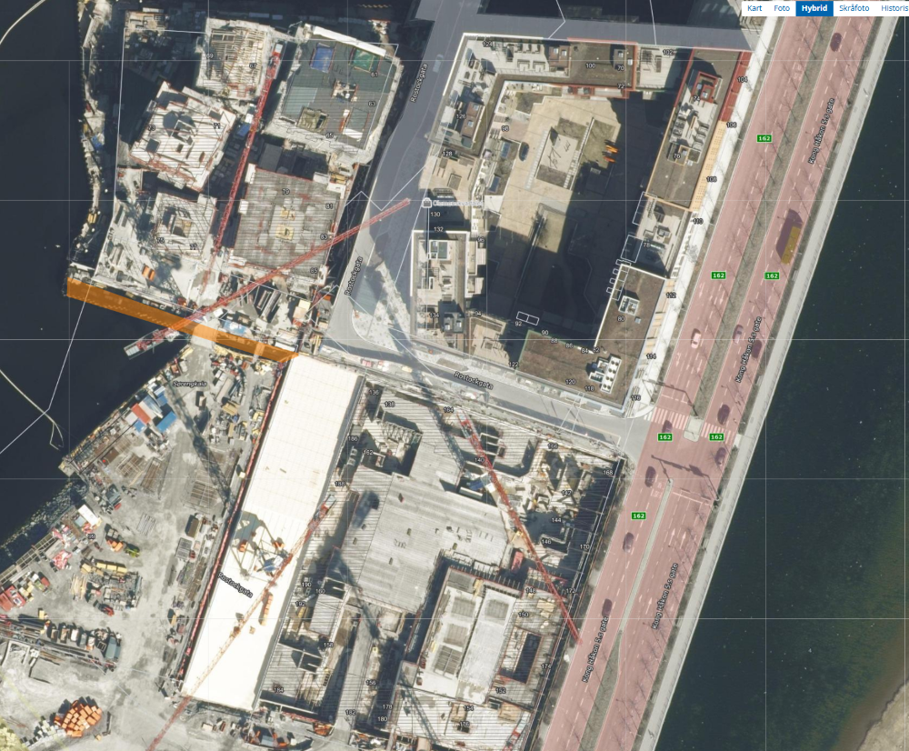Click house number 122 at the Rostockgata corner
The image size is (909, 751).
[514, 365]
